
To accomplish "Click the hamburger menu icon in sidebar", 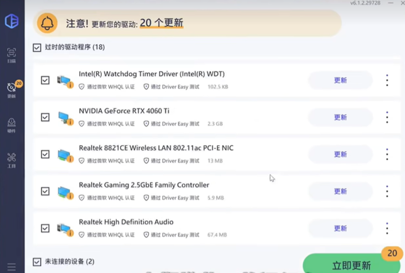I will click(x=12, y=267).
